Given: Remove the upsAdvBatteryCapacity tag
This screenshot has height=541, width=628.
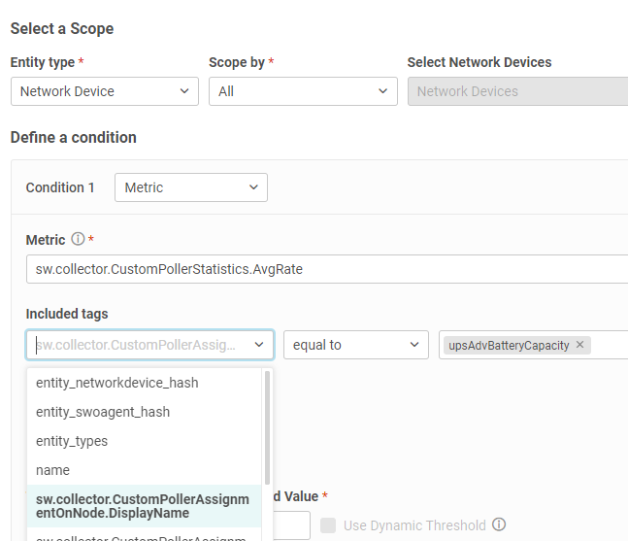Looking at the screenshot, I should 580,345.
